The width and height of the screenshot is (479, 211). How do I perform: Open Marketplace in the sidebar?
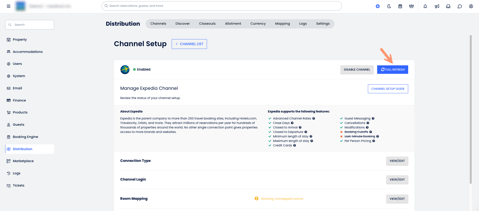[30, 161]
